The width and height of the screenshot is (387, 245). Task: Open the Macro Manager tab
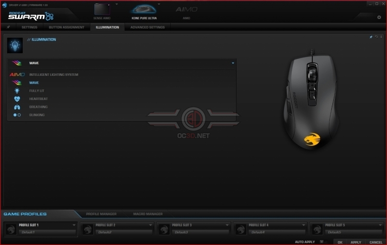148,214
